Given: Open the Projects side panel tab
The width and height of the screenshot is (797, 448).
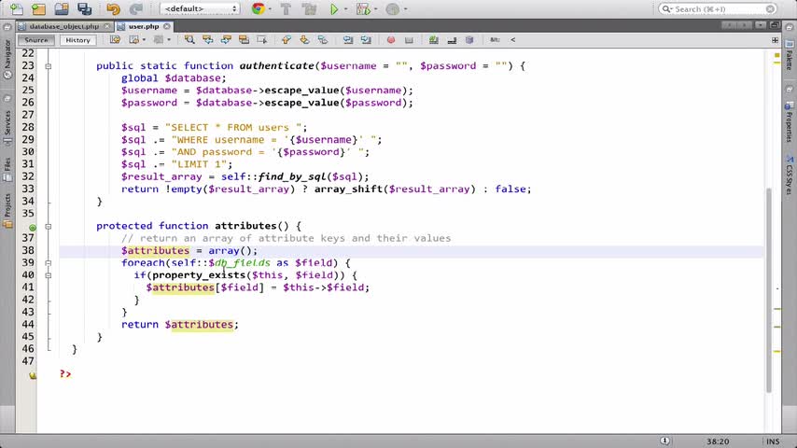Looking at the screenshot, I should pyautogui.click(x=7, y=210).
